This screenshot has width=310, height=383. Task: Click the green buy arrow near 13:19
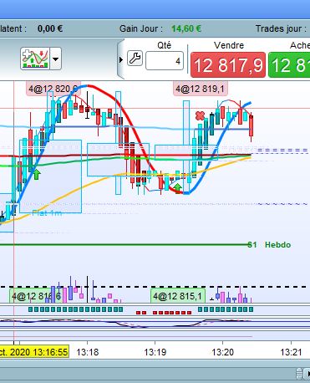click(x=177, y=188)
